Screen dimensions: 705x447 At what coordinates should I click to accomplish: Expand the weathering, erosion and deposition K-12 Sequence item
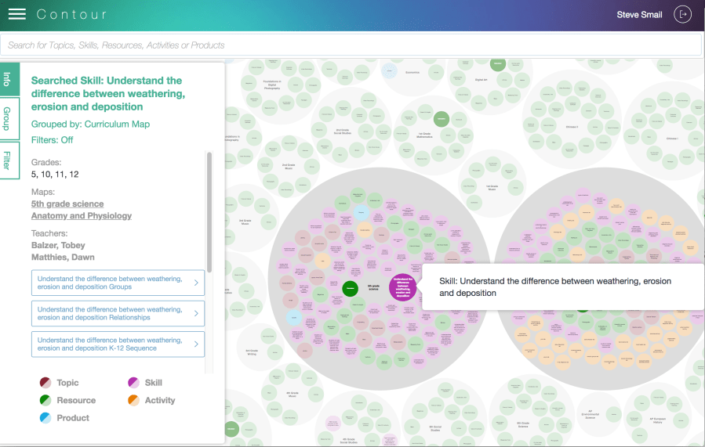coord(118,344)
